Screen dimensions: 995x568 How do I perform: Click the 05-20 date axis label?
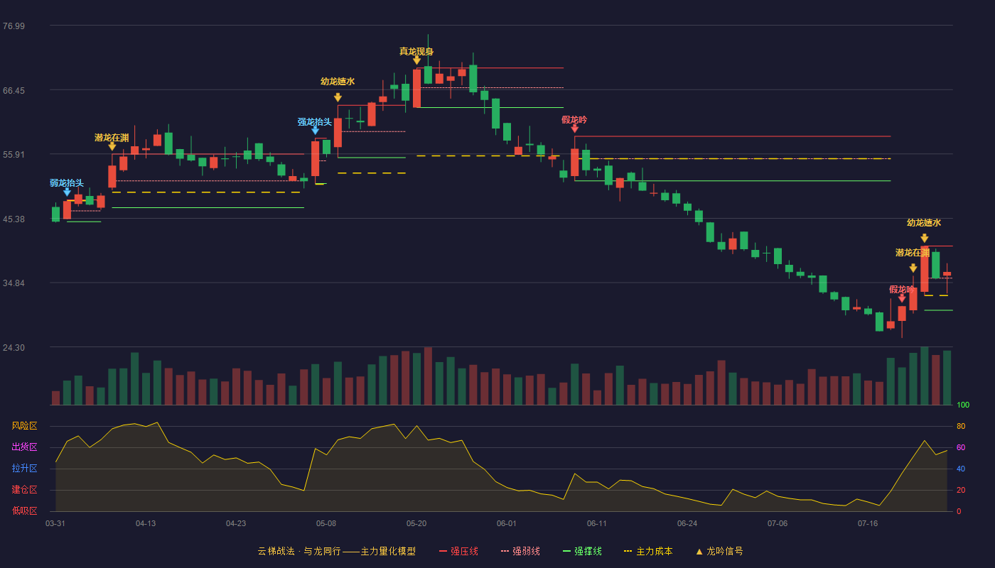[416, 523]
